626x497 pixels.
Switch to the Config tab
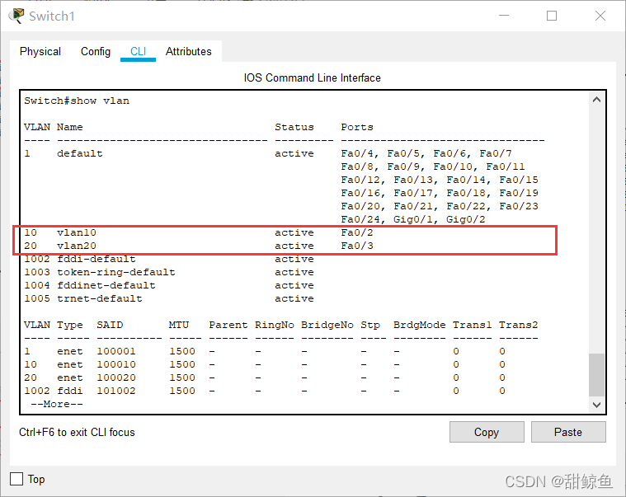click(96, 51)
